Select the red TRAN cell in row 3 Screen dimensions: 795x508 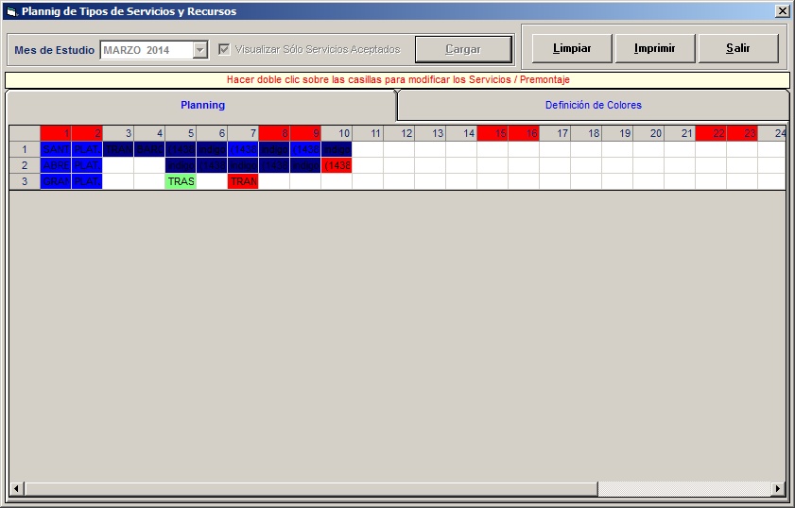coord(243,181)
